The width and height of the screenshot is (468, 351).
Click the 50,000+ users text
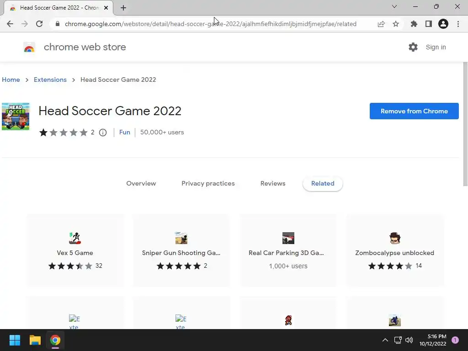click(162, 132)
